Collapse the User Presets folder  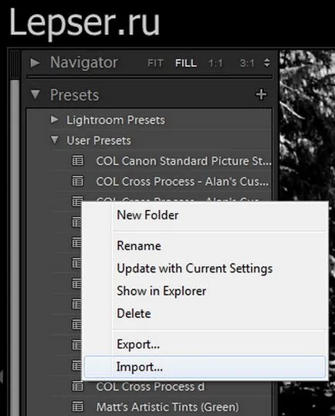[x=55, y=140]
